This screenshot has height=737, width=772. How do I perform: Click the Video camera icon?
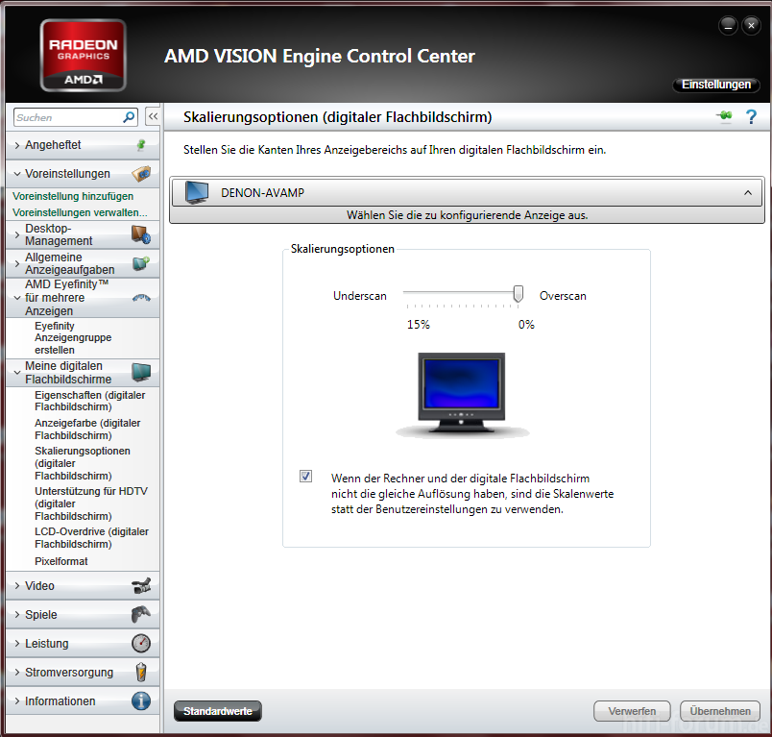(x=141, y=586)
